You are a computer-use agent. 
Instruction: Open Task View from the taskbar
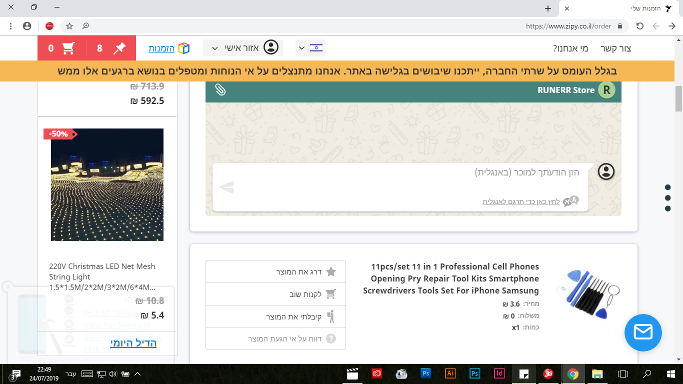tap(622, 373)
